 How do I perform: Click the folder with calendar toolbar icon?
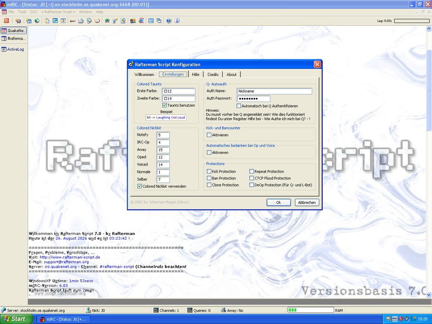[29, 21]
